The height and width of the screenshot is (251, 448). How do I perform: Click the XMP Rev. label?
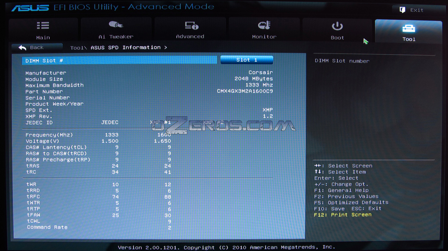pyautogui.click(x=39, y=117)
